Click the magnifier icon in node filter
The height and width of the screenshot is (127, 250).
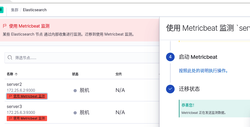pos(10,57)
